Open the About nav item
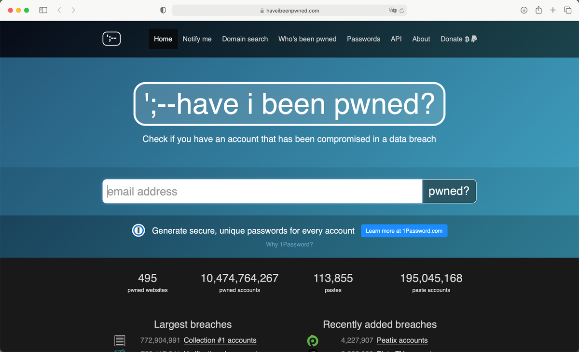The width and height of the screenshot is (579, 352). (421, 39)
